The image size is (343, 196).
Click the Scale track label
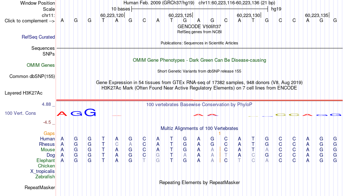(49, 9)
